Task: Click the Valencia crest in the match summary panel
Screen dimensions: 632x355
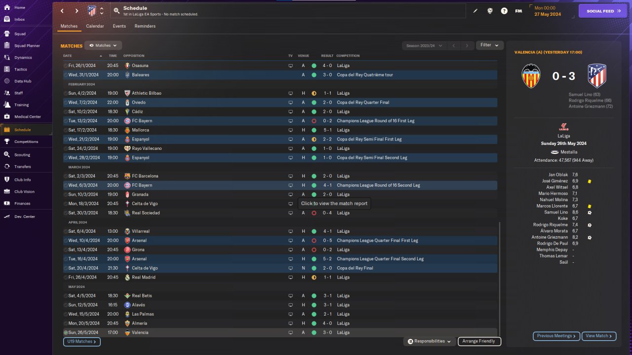Action: (x=531, y=76)
